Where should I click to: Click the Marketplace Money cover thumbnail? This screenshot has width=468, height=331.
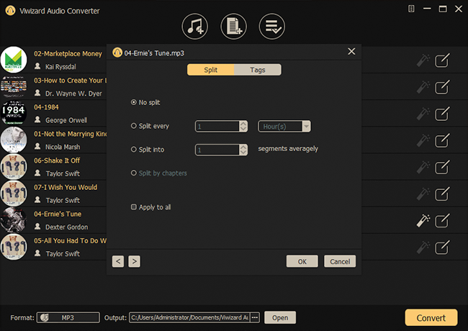pyautogui.click(x=14, y=60)
